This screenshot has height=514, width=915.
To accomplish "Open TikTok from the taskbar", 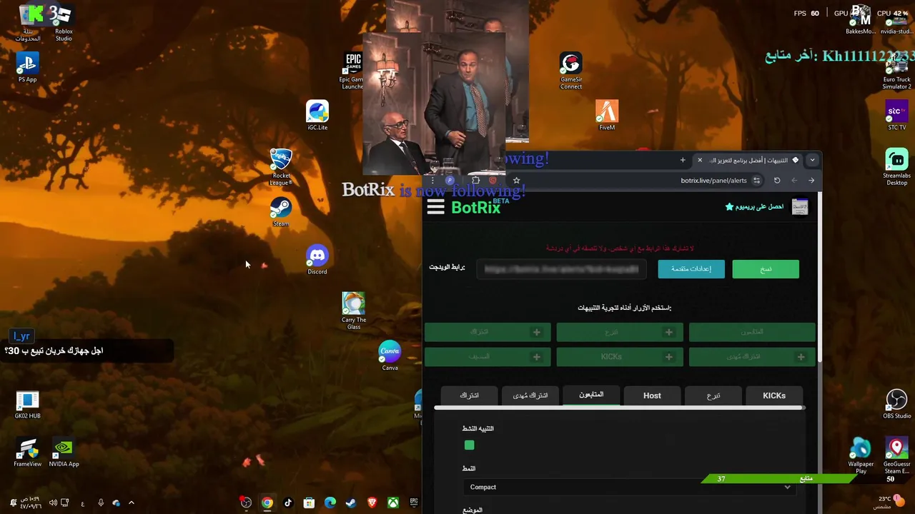I will (288, 503).
